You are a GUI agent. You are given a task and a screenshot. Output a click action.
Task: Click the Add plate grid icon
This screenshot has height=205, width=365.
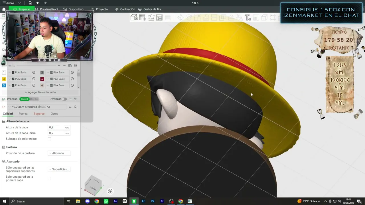(143, 18)
